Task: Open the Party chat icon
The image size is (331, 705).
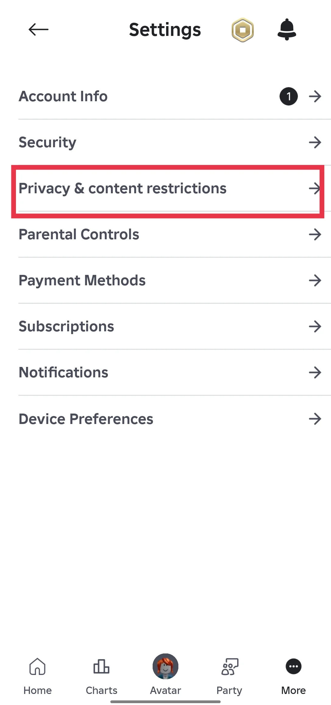Action: pos(230,666)
